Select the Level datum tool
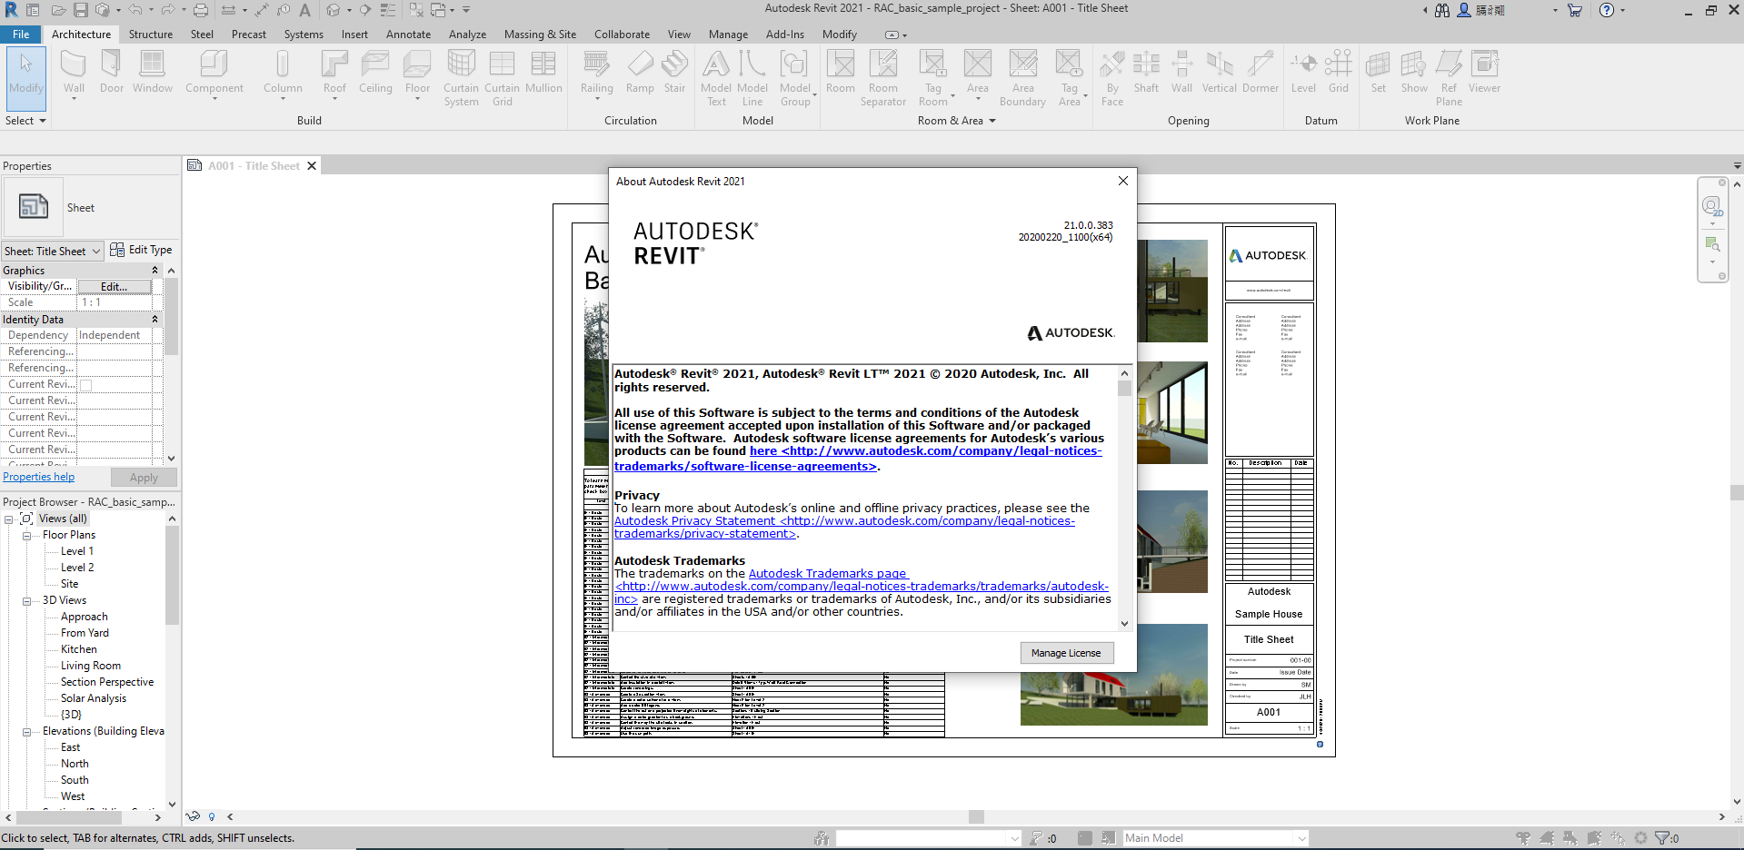 coord(1303,72)
